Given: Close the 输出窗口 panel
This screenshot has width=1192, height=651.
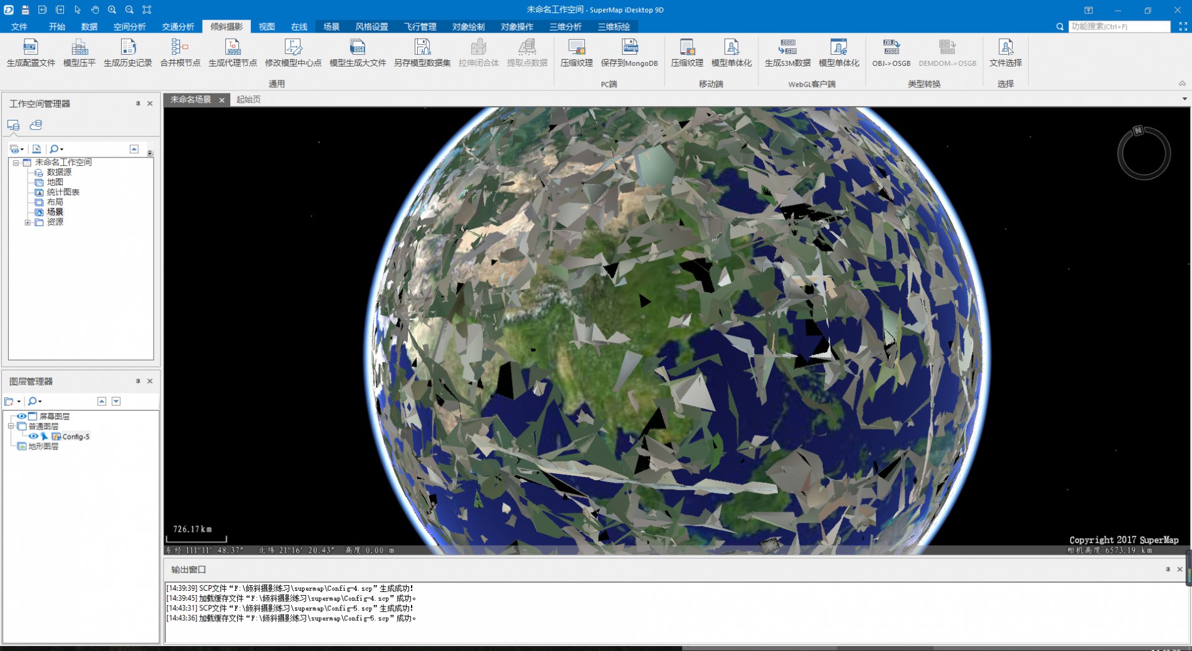Looking at the screenshot, I should click(1179, 569).
